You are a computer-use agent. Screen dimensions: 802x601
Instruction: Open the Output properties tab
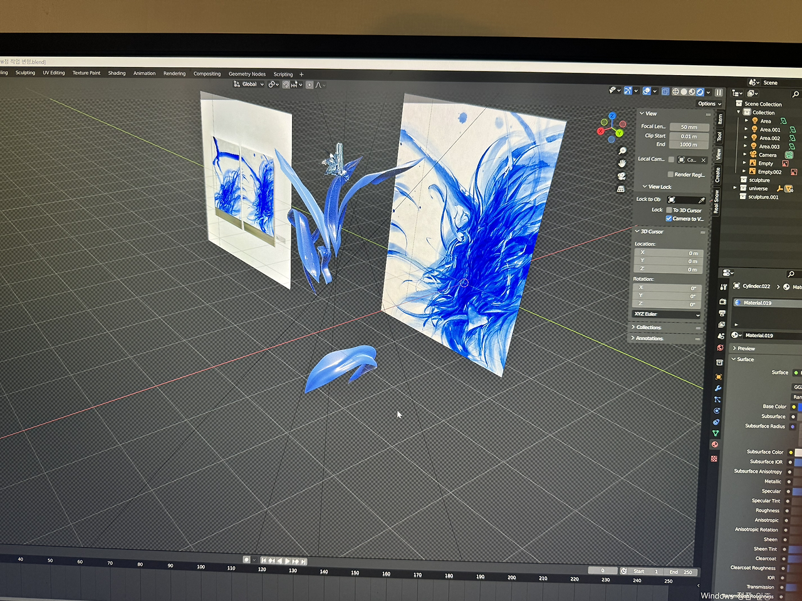click(x=722, y=313)
